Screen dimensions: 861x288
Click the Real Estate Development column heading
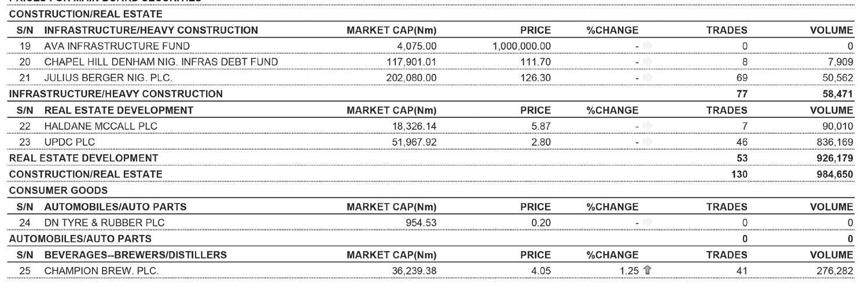tap(119, 110)
